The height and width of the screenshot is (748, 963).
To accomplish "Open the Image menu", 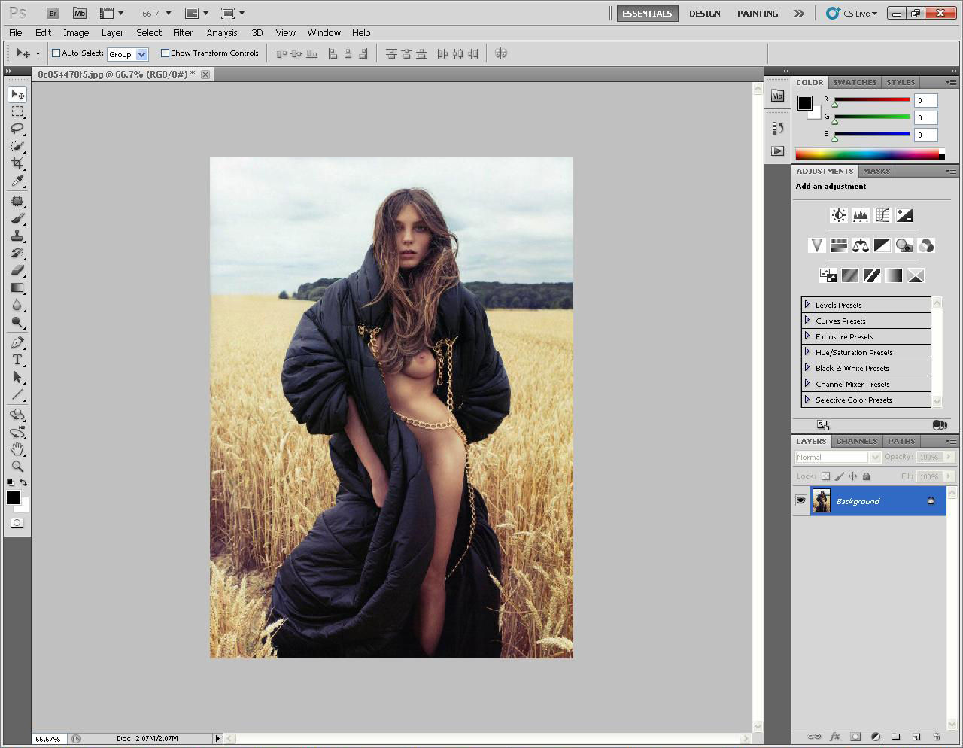I will pyautogui.click(x=76, y=32).
